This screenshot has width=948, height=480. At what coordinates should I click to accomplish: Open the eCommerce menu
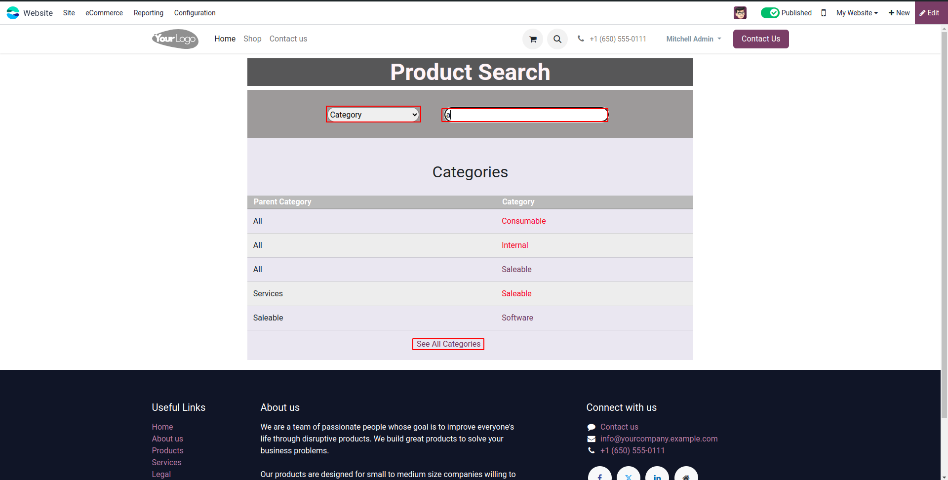click(104, 13)
